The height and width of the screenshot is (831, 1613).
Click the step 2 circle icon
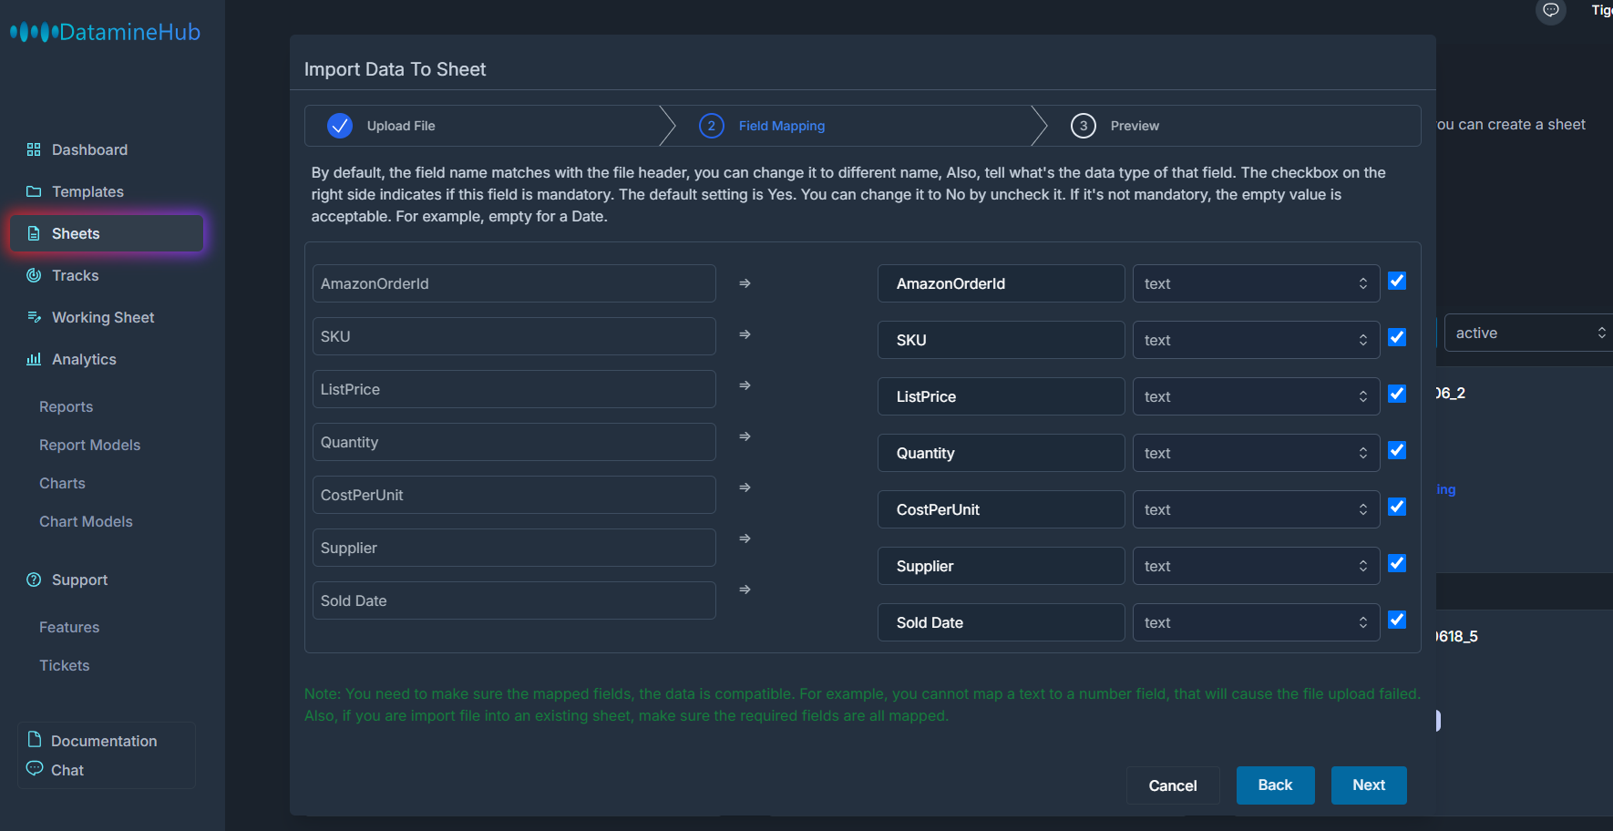pos(712,126)
